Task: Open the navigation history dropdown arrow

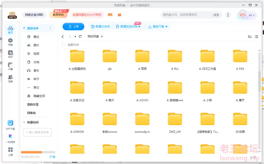Action: tap(75, 36)
